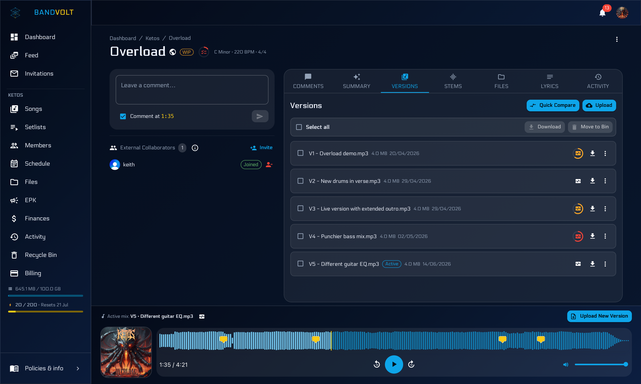Select V4 Punchier bass mix checkbox
The image size is (641, 384).
(x=300, y=236)
